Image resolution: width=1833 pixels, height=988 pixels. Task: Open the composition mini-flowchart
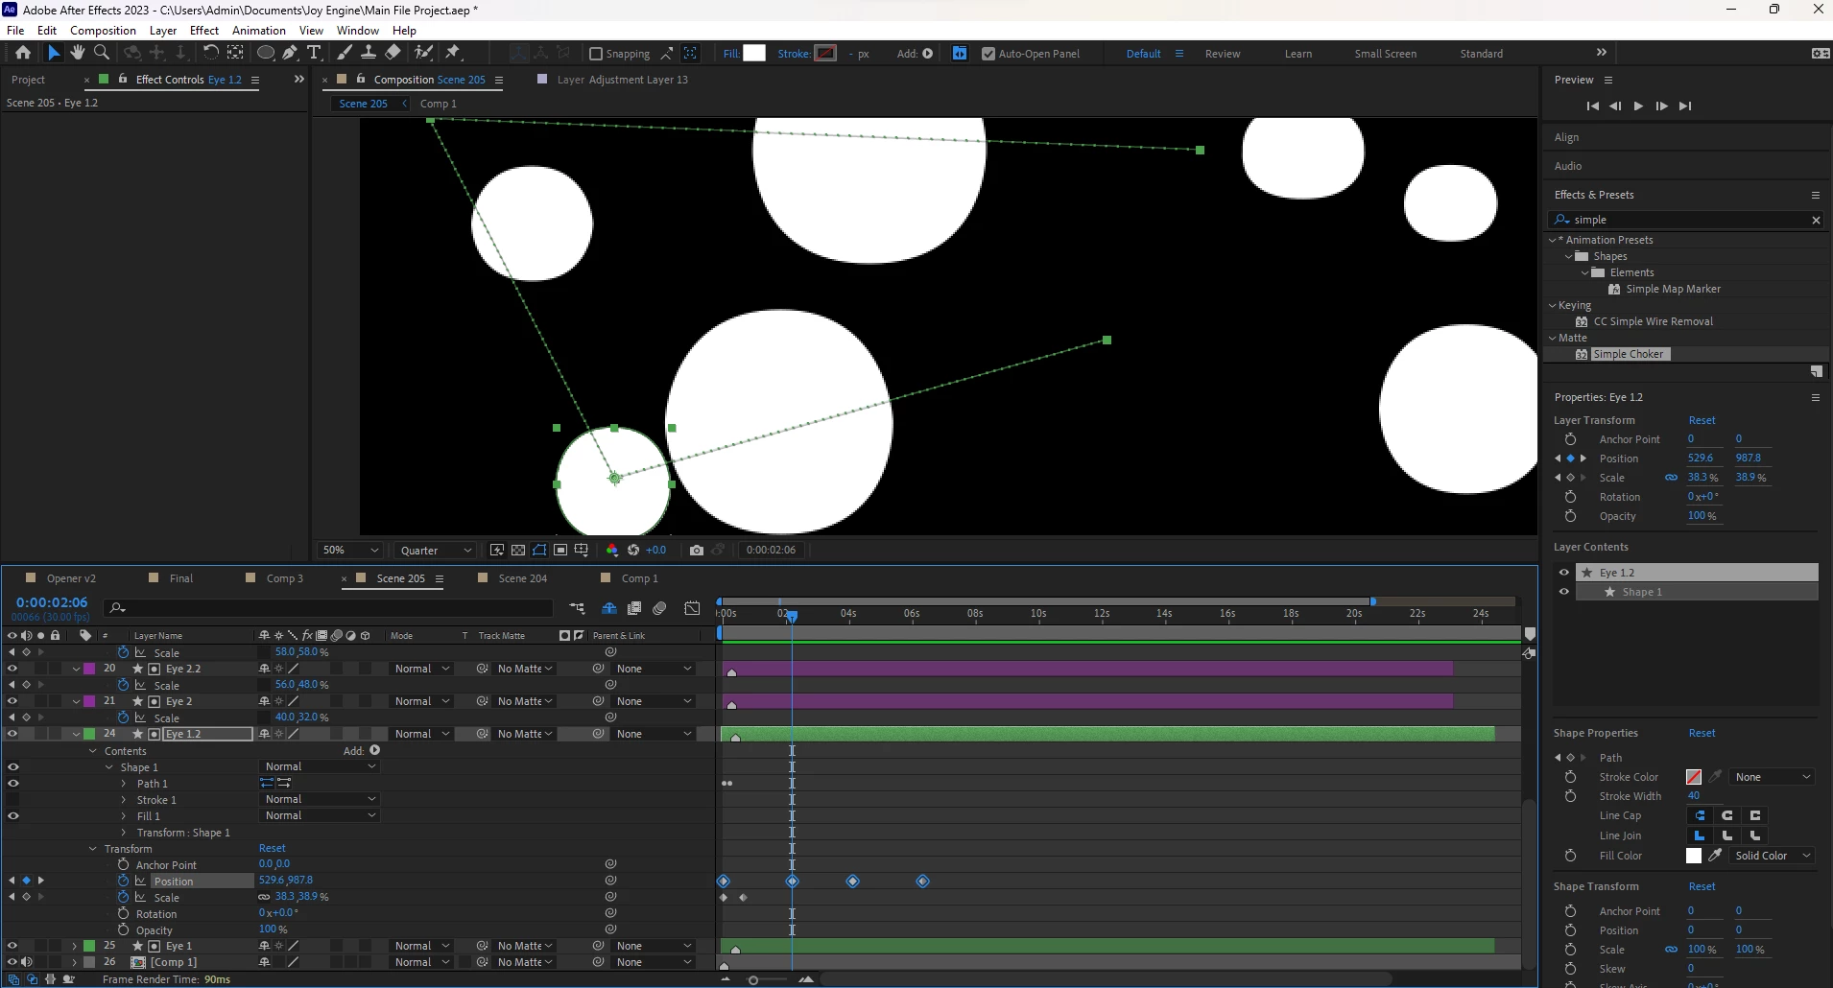(x=577, y=608)
